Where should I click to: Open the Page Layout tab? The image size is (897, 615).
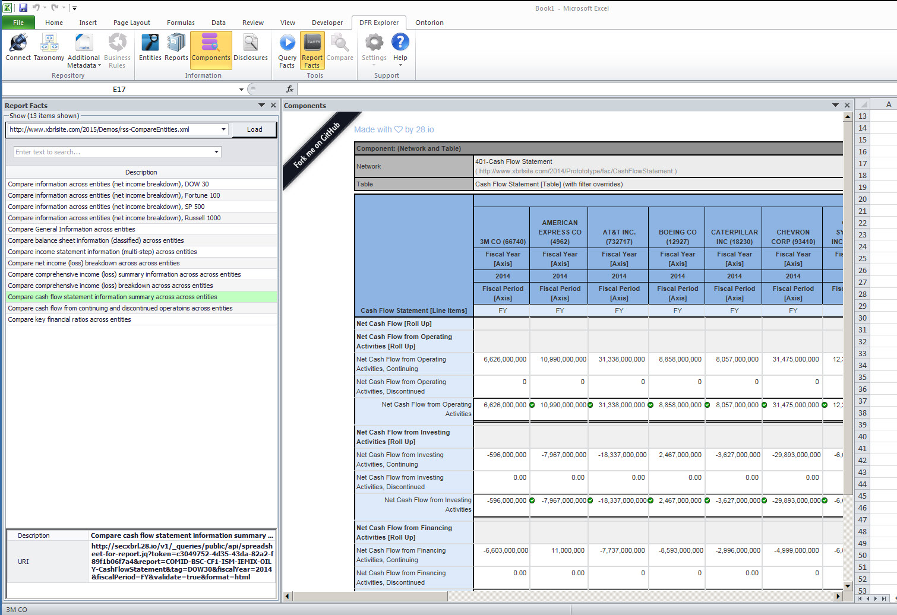click(132, 23)
